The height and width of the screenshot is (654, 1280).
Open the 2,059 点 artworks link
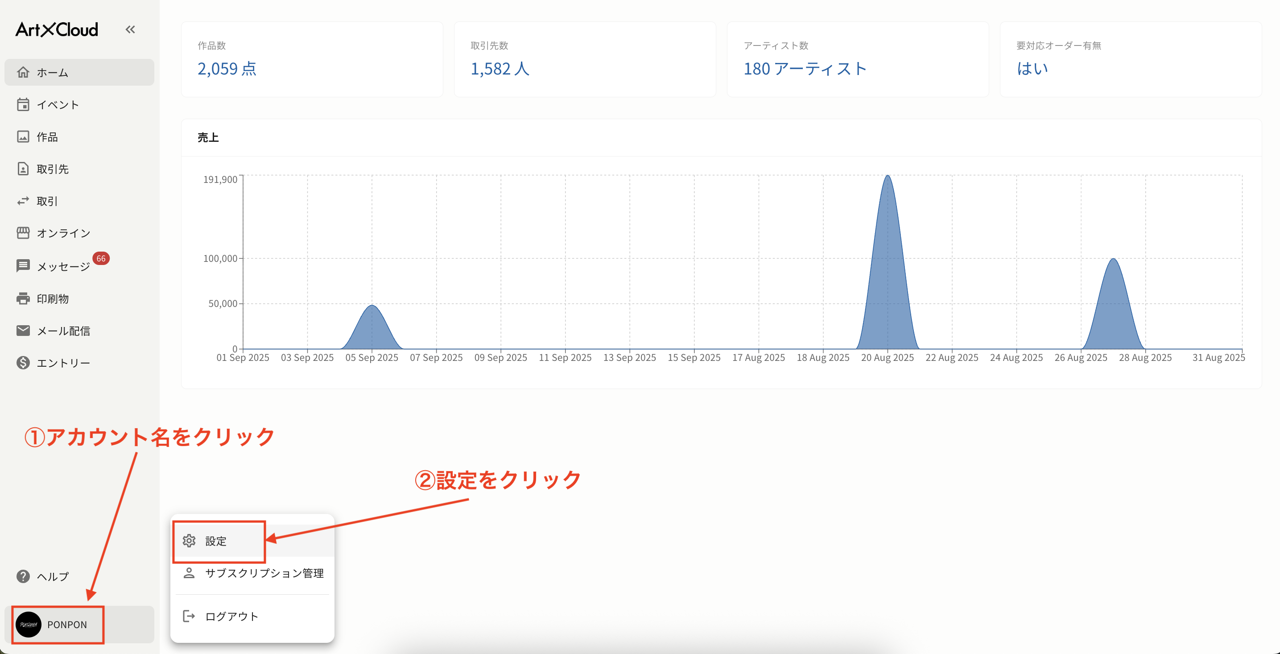point(227,69)
